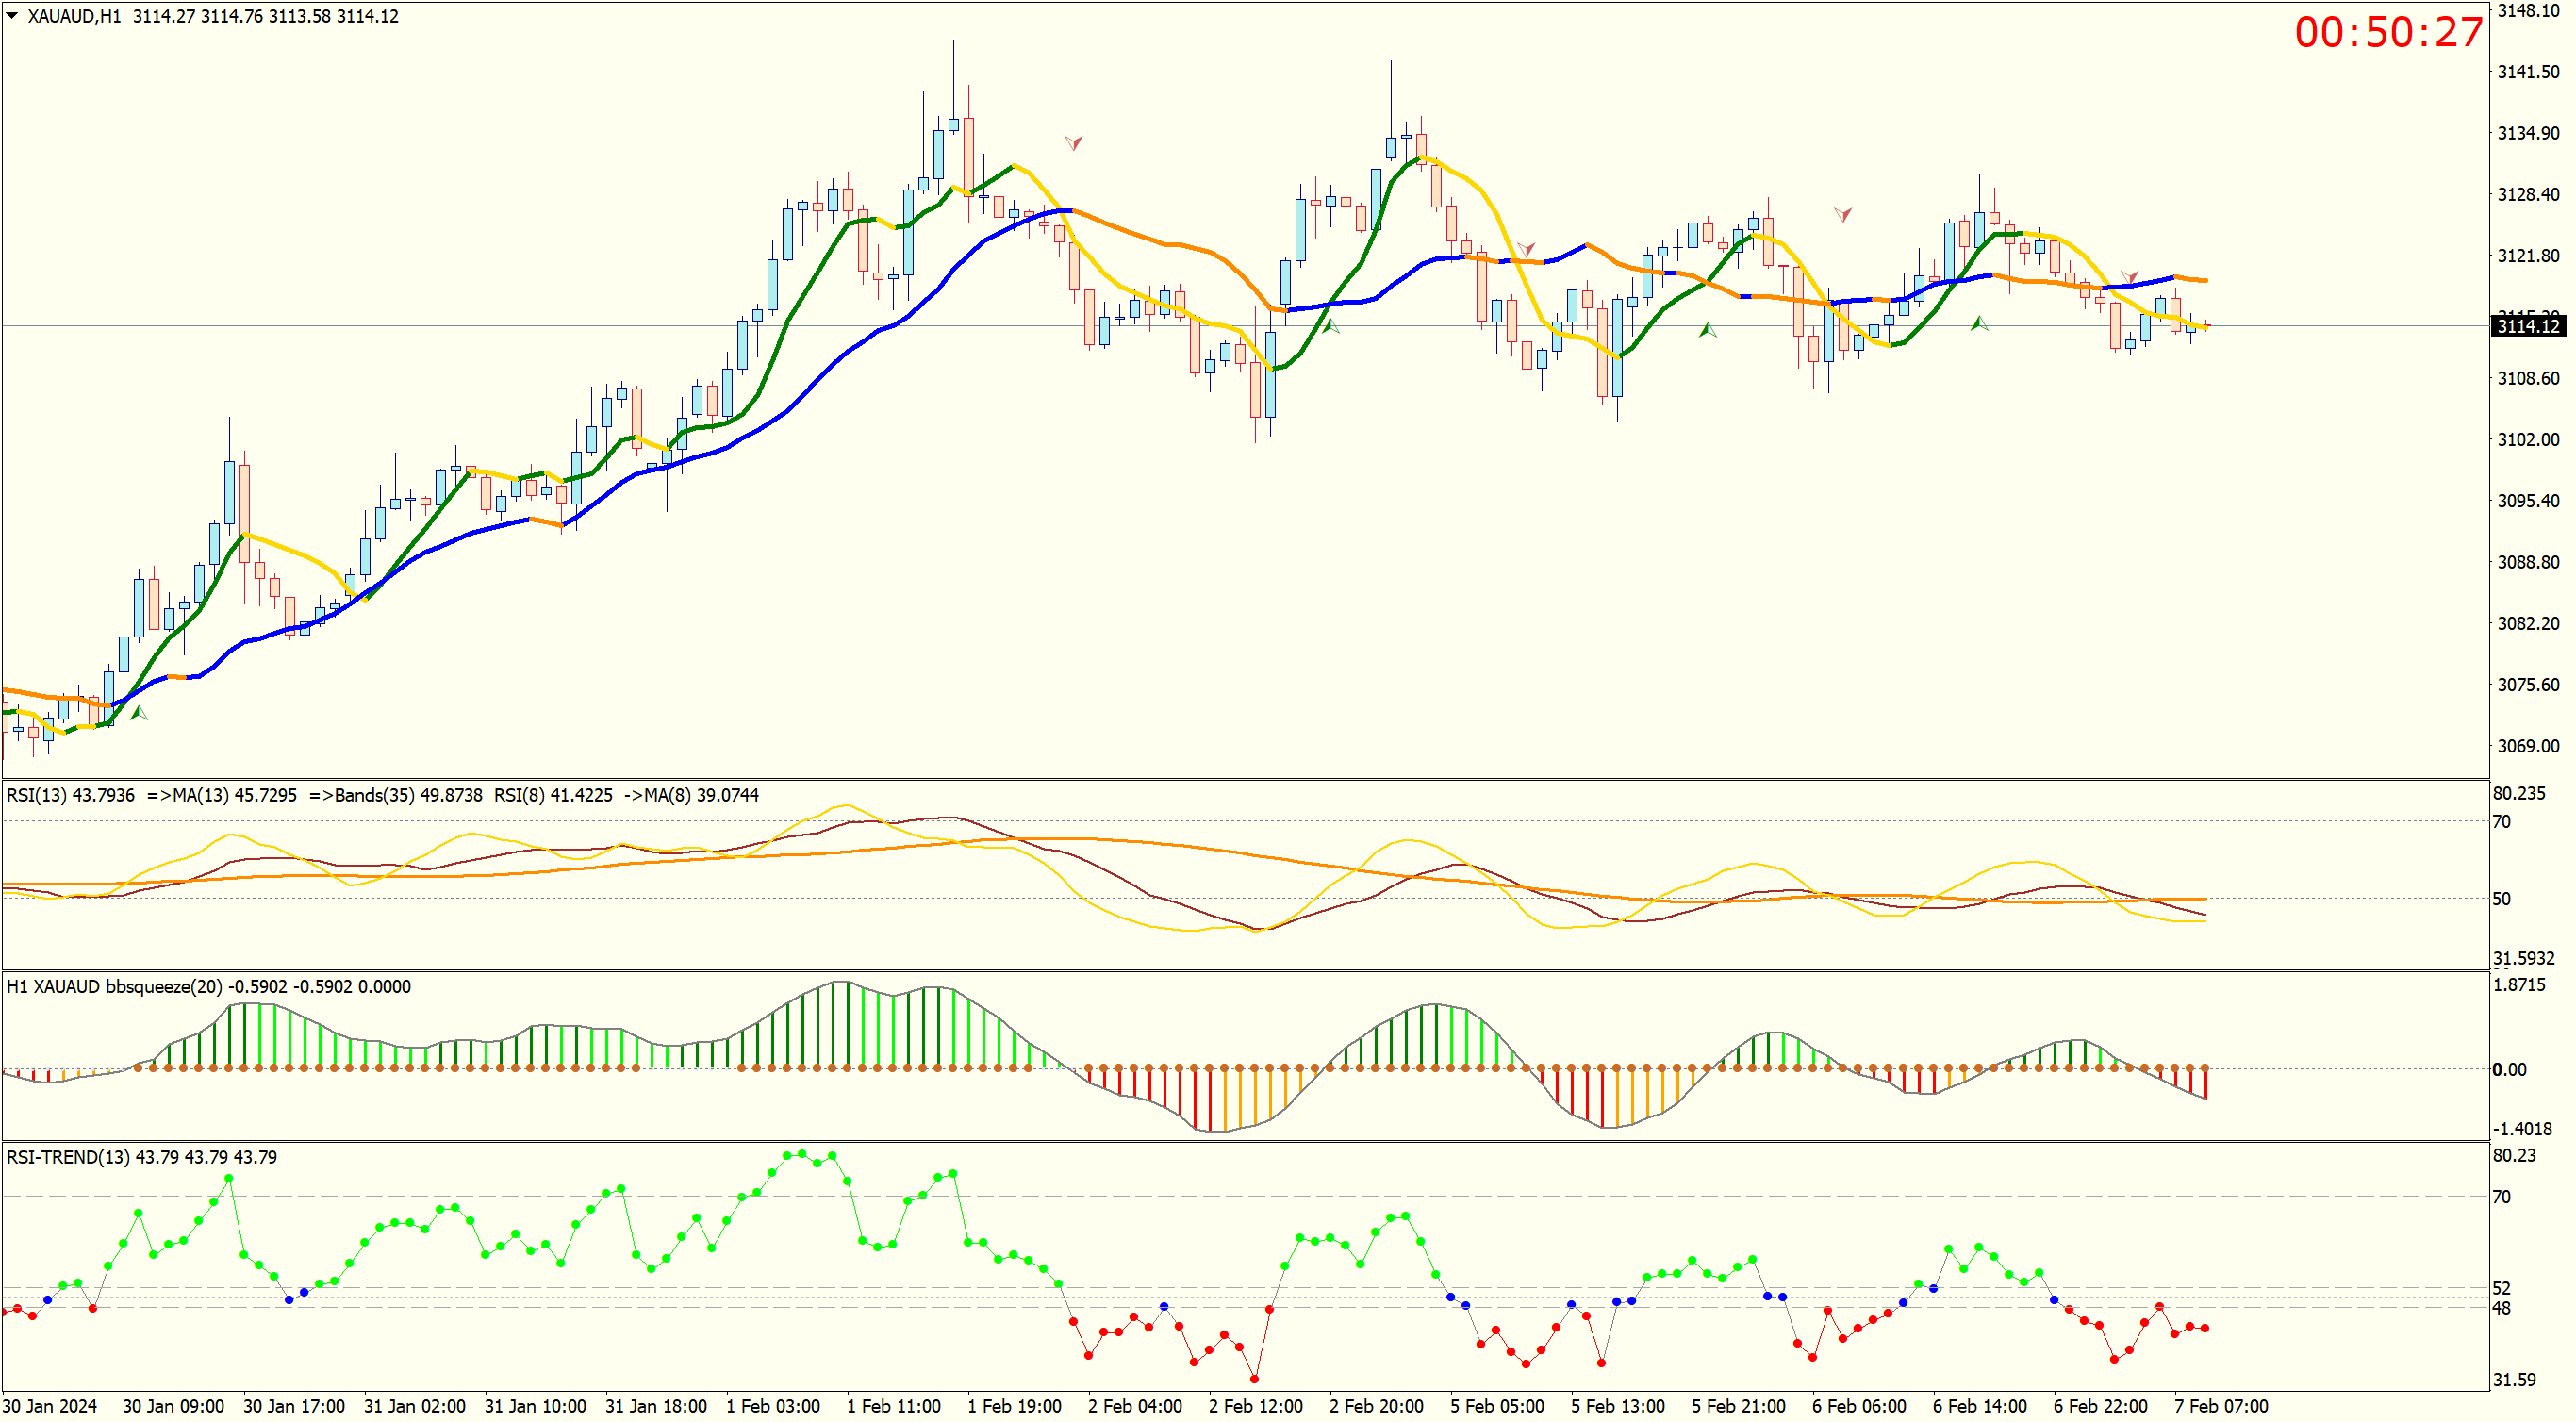Click the 30 Jan 2024 date label

click(50, 1406)
